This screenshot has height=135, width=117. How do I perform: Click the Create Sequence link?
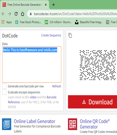[51, 35]
